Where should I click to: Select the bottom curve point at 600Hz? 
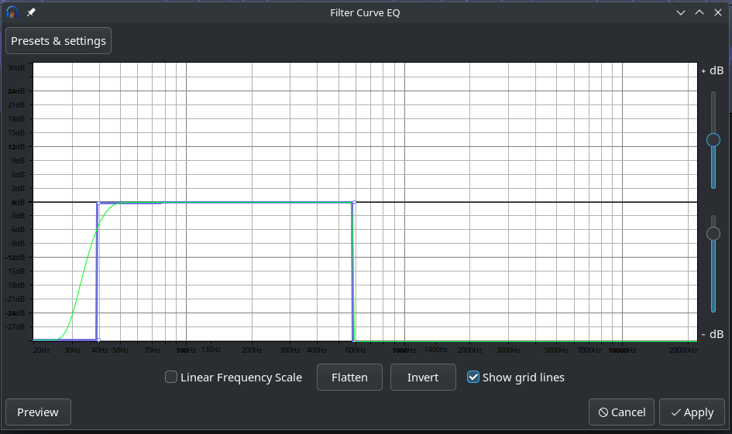354,340
